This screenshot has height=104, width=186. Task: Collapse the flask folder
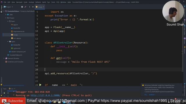(x=8, y=21)
